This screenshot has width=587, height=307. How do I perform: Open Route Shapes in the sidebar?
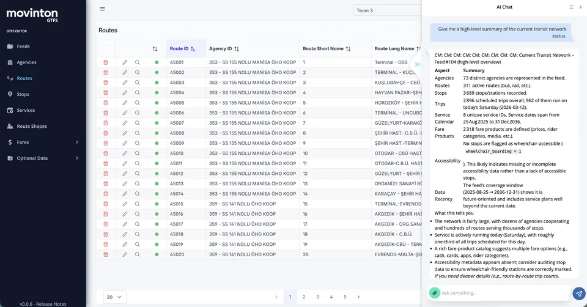point(31,126)
